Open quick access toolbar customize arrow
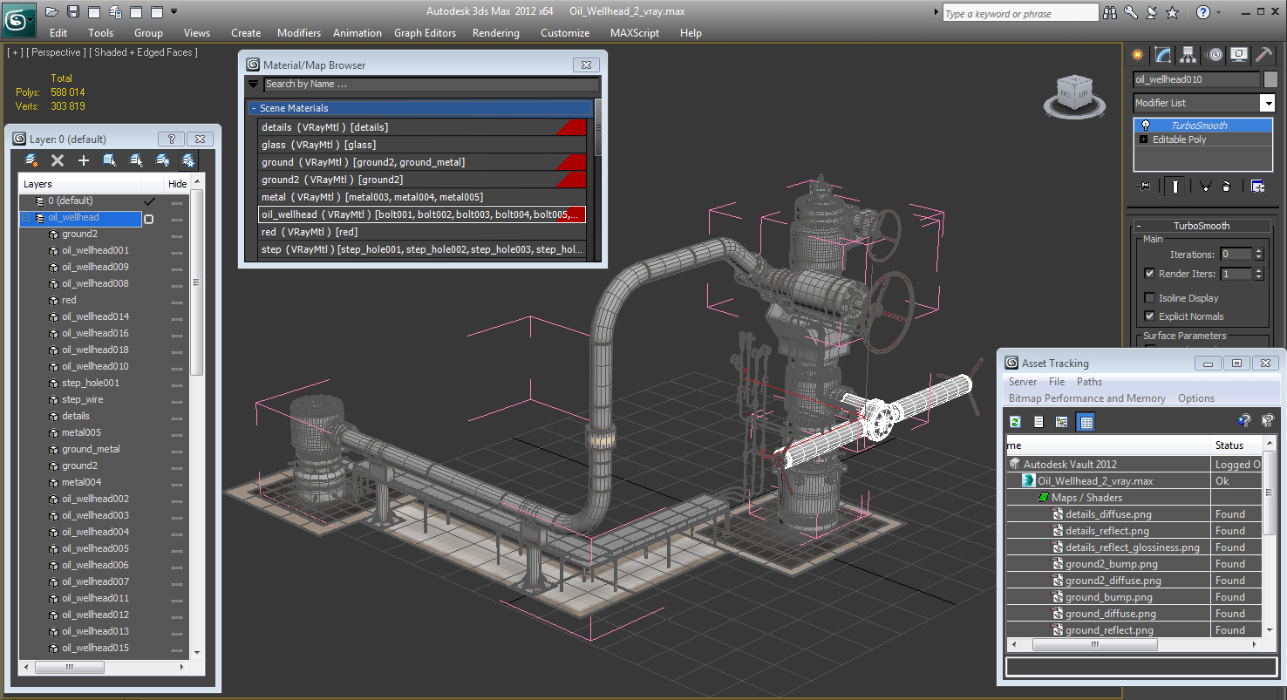 pyautogui.click(x=174, y=11)
